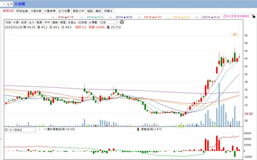The height and width of the screenshot is (160, 257).
Task: Click the 20MA legend entry
Action: pyautogui.click(x=121, y=17)
